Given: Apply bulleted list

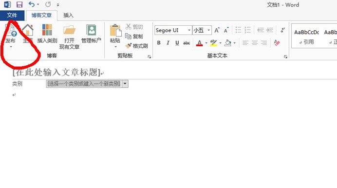Looking at the screenshot, I should click(x=238, y=30).
